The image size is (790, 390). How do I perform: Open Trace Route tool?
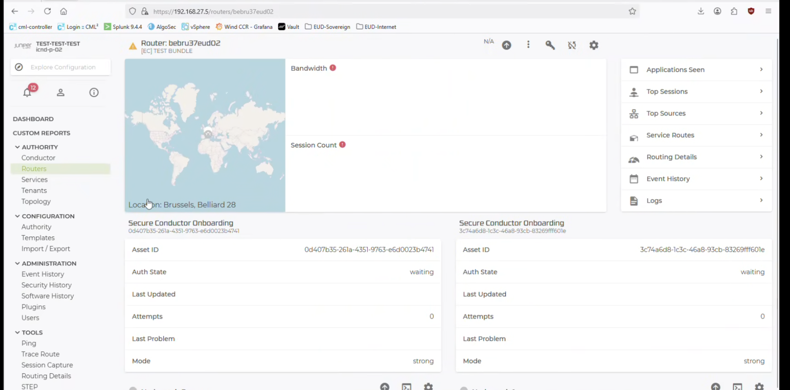40,354
